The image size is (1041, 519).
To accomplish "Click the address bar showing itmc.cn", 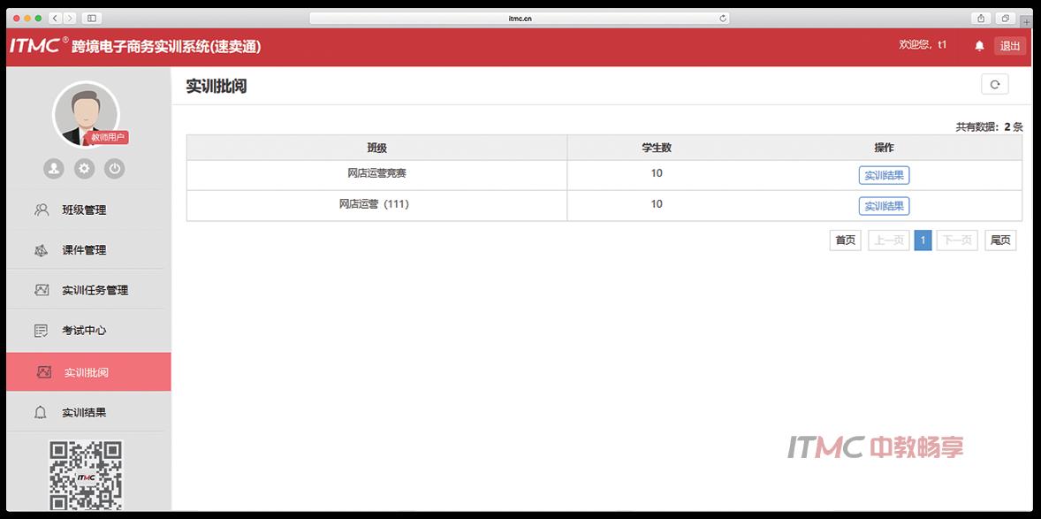I will point(521,17).
